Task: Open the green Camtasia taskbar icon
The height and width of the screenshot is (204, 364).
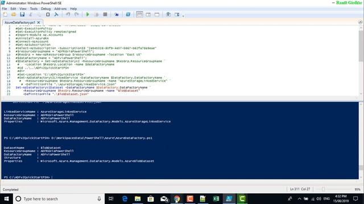Action: [242, 199]
